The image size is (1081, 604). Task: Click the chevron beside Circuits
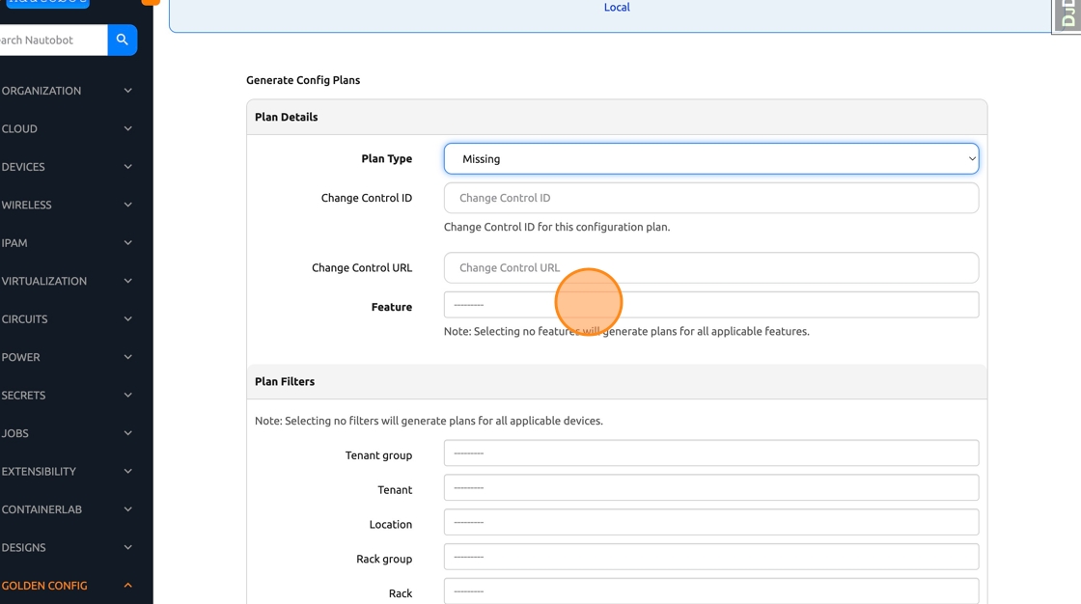[x=127, y=319]
